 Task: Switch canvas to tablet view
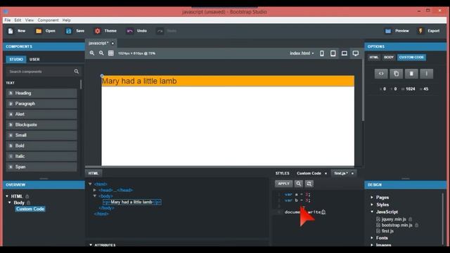[333, 53]
